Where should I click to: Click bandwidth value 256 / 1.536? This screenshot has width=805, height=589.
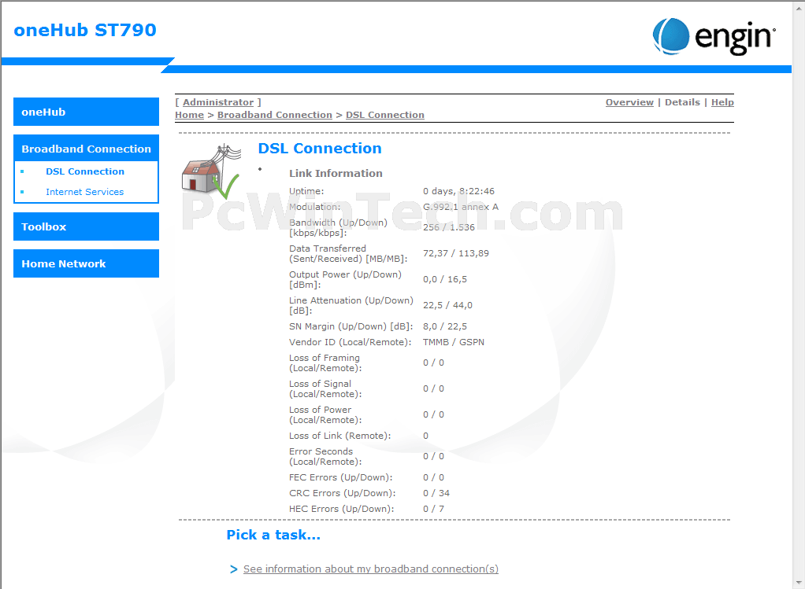click(449, 227)
